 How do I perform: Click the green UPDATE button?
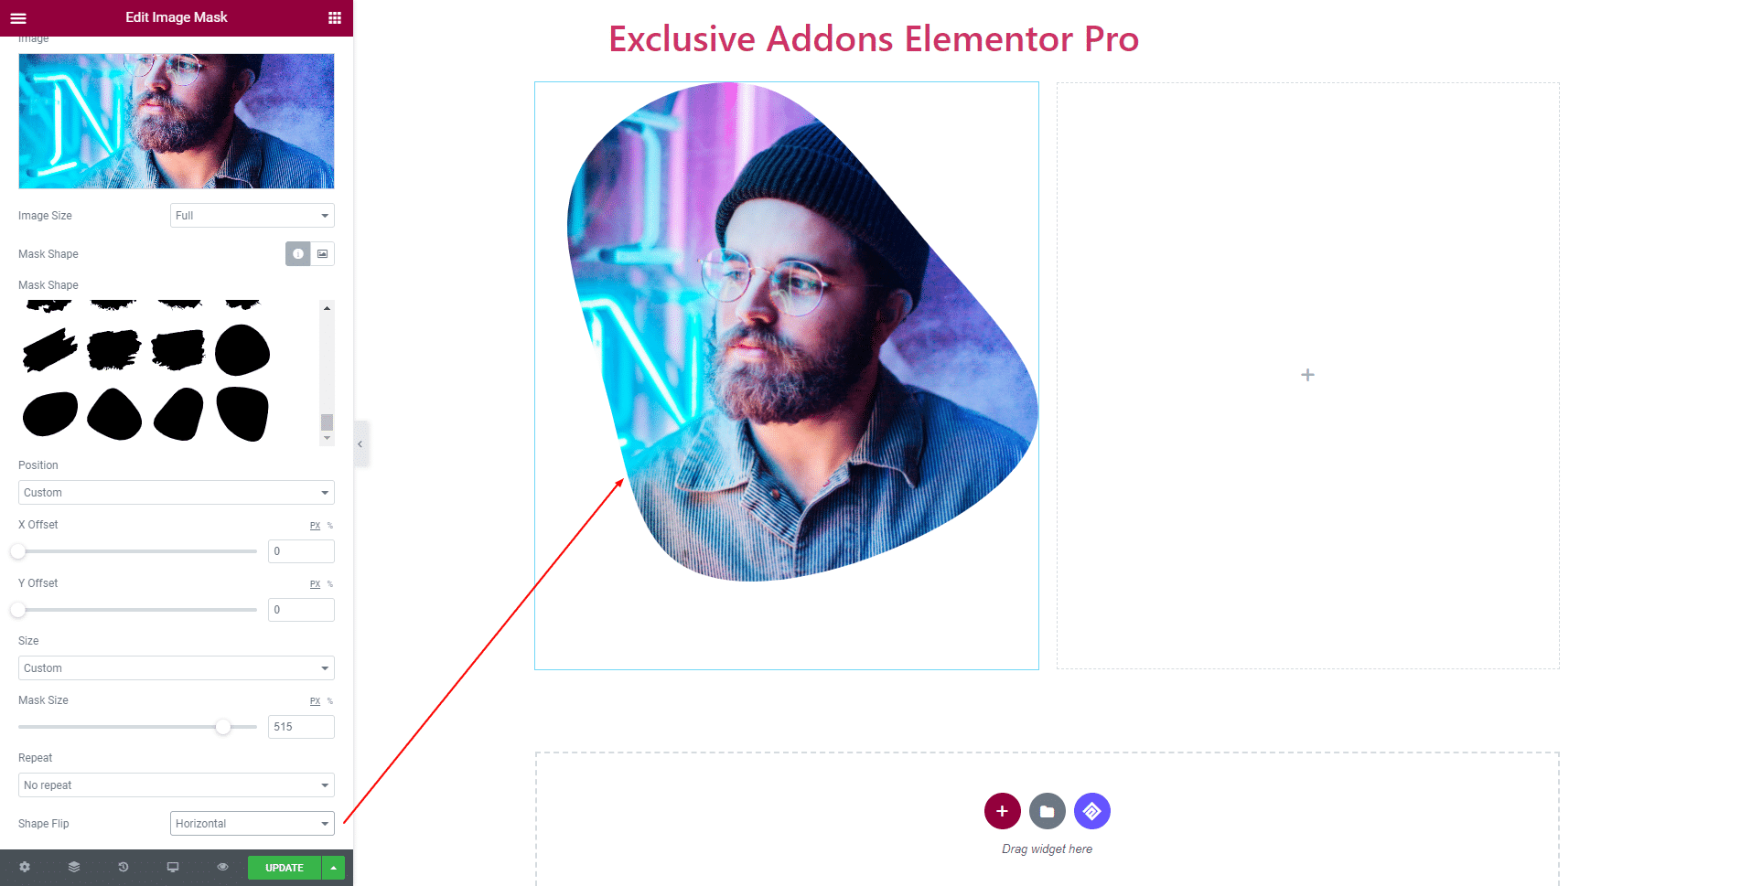285,868
